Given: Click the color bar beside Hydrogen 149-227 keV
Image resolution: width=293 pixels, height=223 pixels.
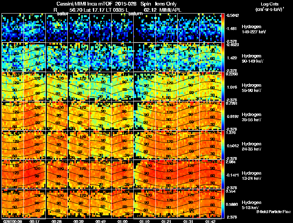Looking at the screenshot, I should click(x=223, y=28).
